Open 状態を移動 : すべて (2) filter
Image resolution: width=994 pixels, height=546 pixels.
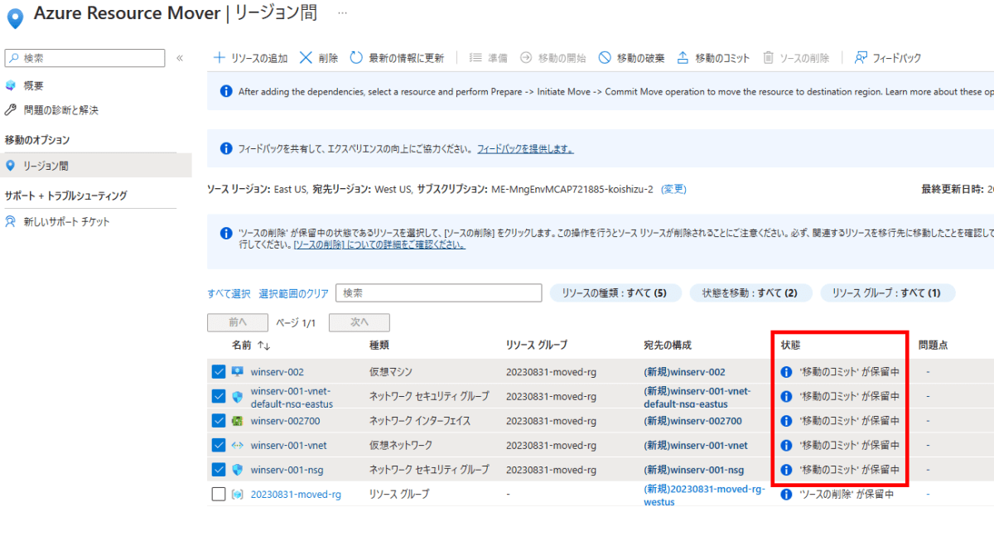[750, 293]
